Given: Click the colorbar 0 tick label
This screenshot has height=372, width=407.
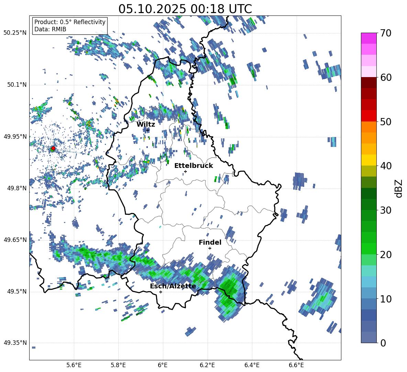Looking at the screenshot, I should click(x=383, y=343).
